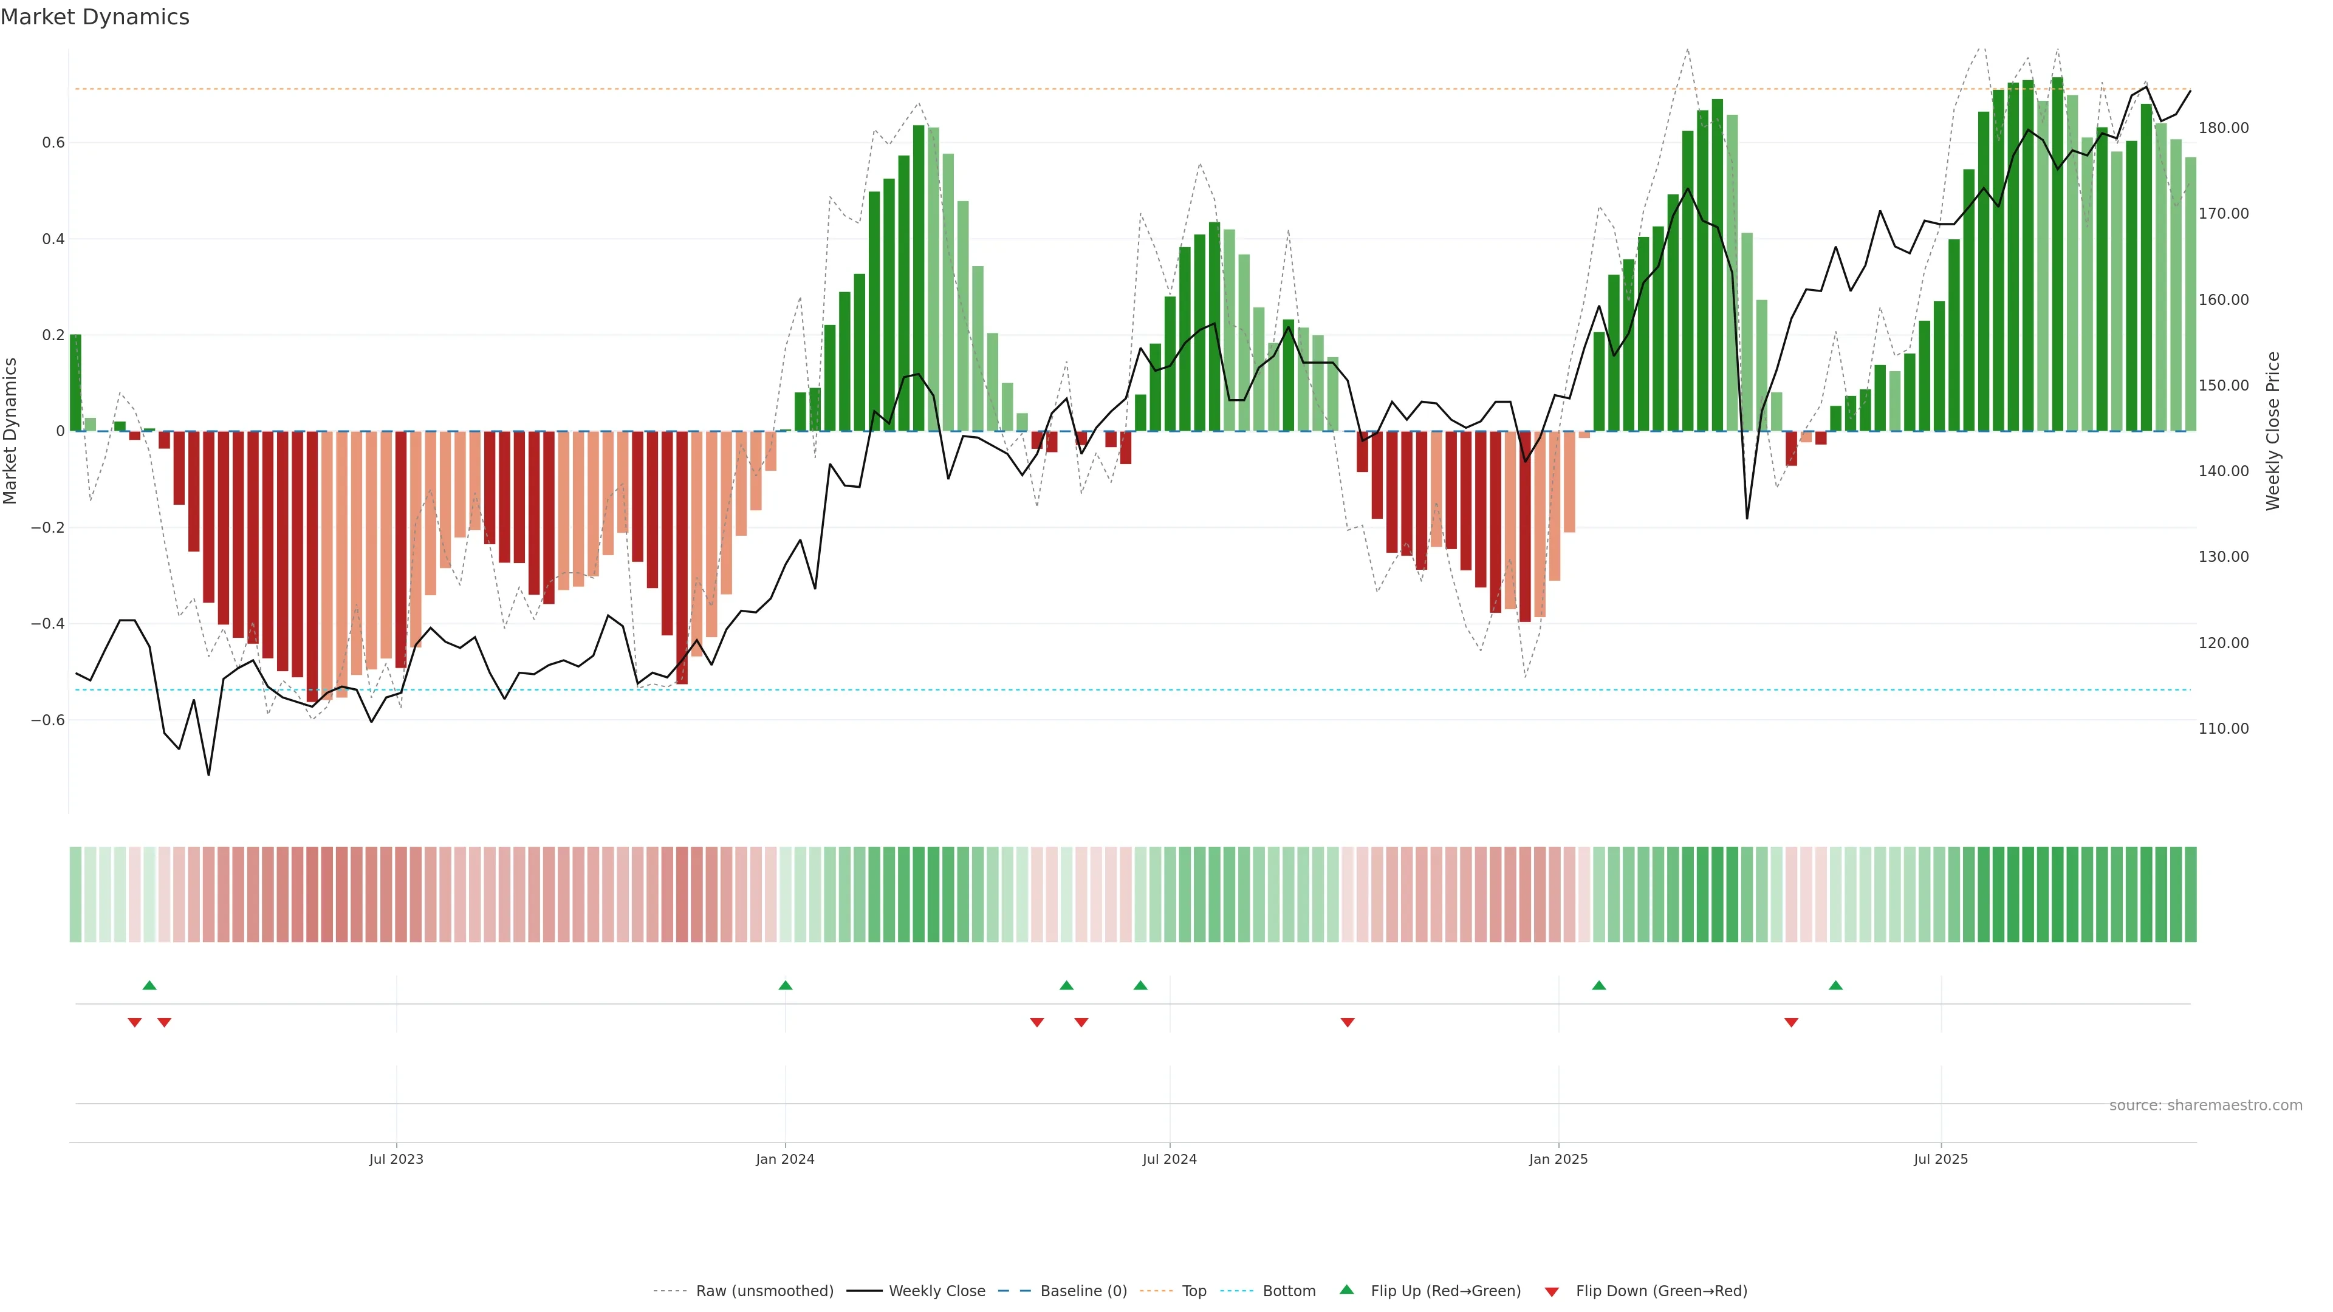Click the first red flip-down triangle marker
This screenshot has width=2333, height=1312.
[135, 1022]
